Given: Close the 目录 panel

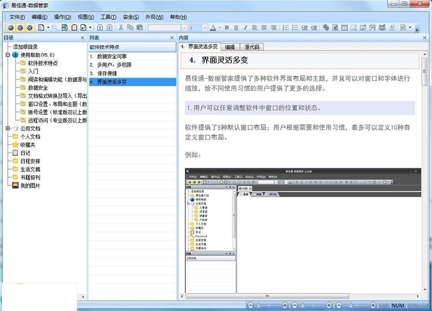Looking at the screenshot, I should click(x=82, y=38).
